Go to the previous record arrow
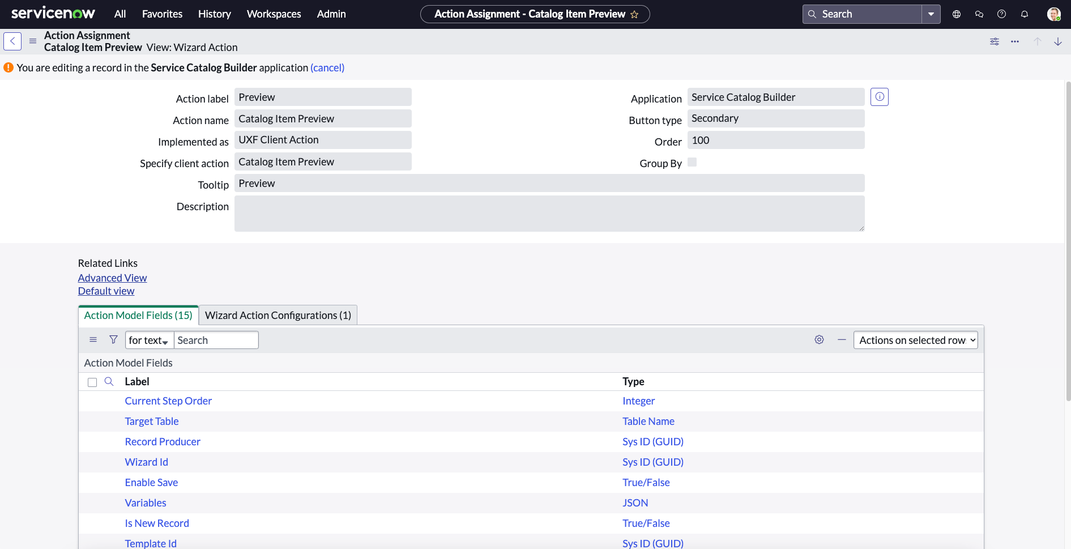Screen dimensions: 1071x549 pos(1038,41)
